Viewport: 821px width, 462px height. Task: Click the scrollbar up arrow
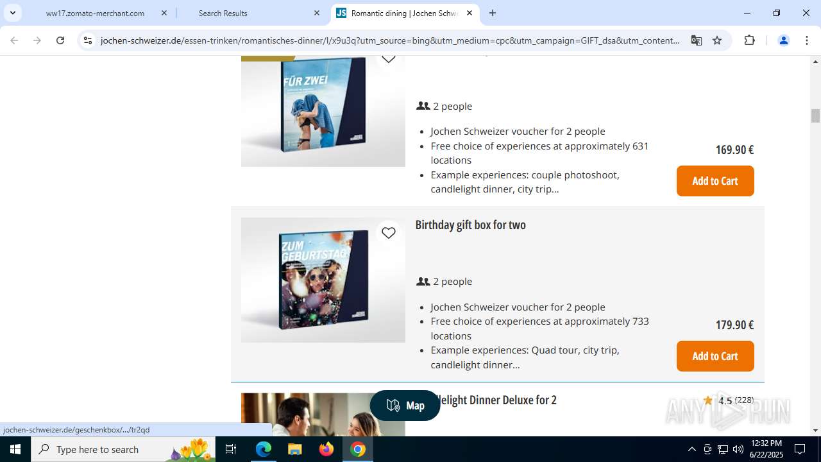tap(815, 62)
